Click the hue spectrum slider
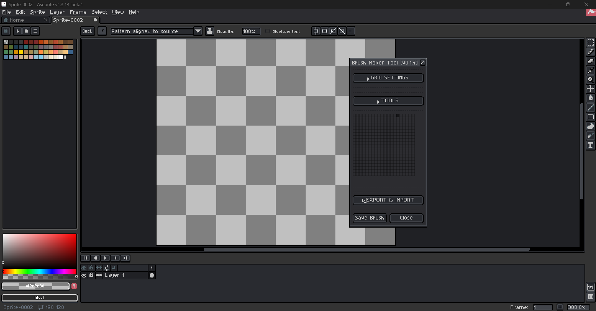596x311 pixels. [40, 272]
